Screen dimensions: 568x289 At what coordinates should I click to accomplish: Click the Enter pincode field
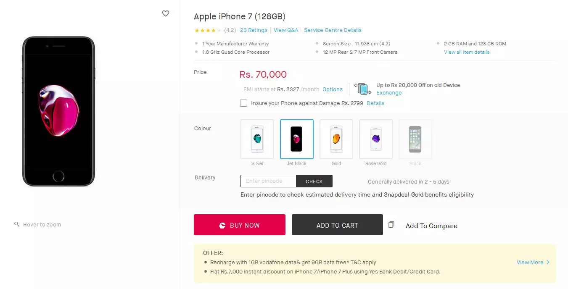point(268,181)
